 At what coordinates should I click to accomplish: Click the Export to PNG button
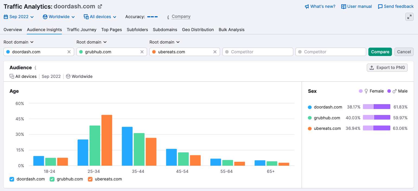tap(387, 68)
